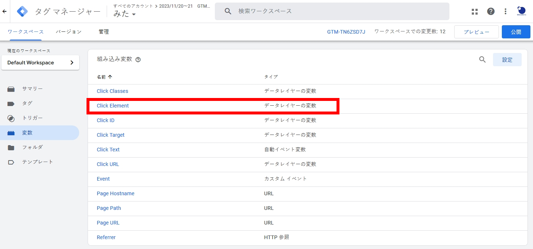Click the blue 公開 publish button
This screenshot has width=533, height=249.
coord(516,32)
